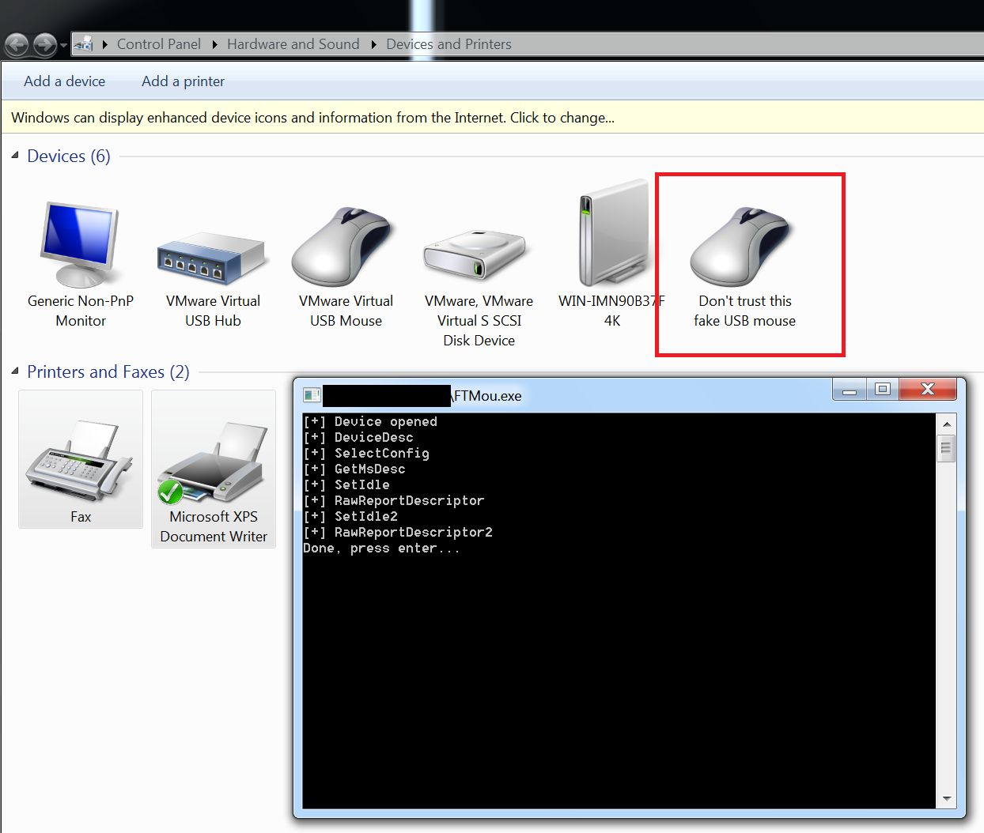Image resolution: width=984 pixels, height=833 pixels.
Task: Open the recent pages dropdown beside navigation arrows
Action: coord(62,45)
